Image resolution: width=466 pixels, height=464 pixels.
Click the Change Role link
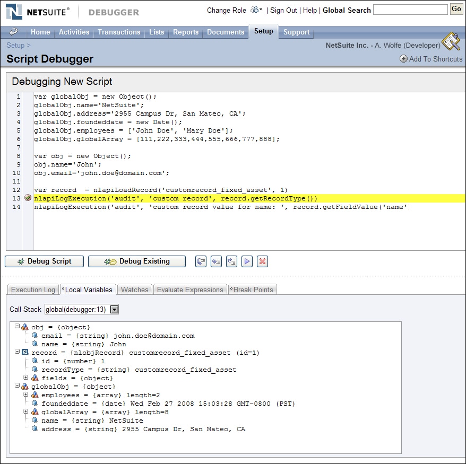227,11
